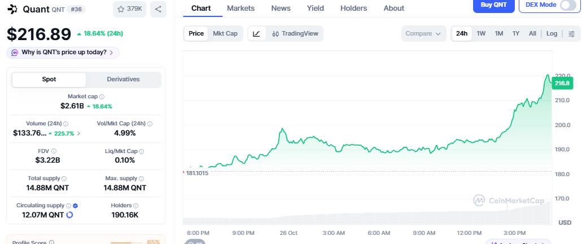Open the Holders tab
582x244 pixels.
(354, 8)
